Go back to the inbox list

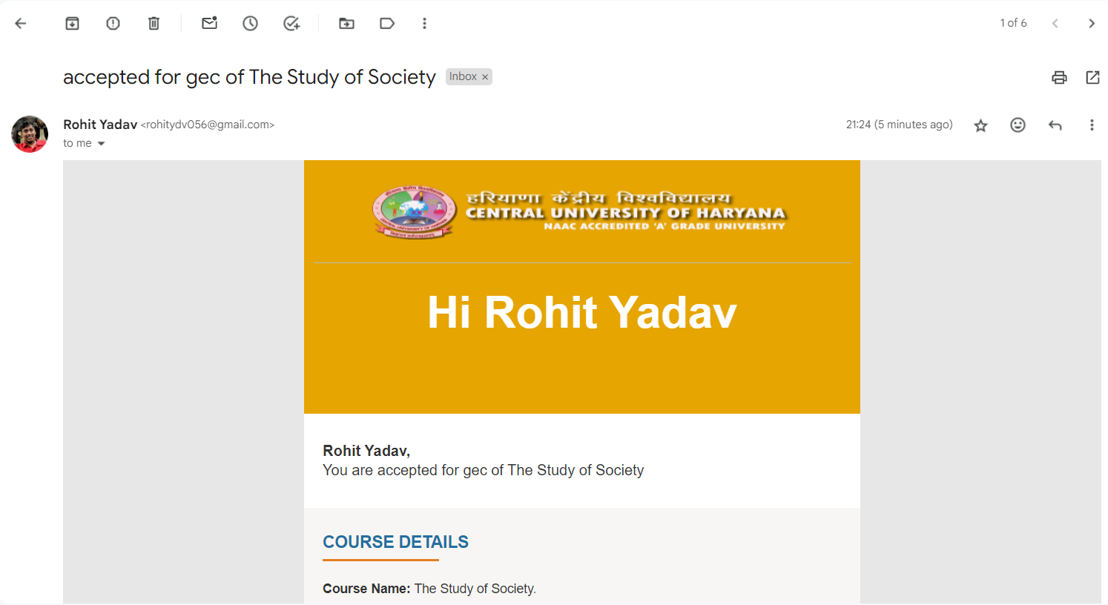pyautogui.click(x=21, y=24)
